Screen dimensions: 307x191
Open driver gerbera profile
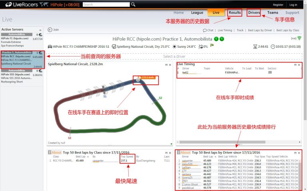click(x=186, y=174)
